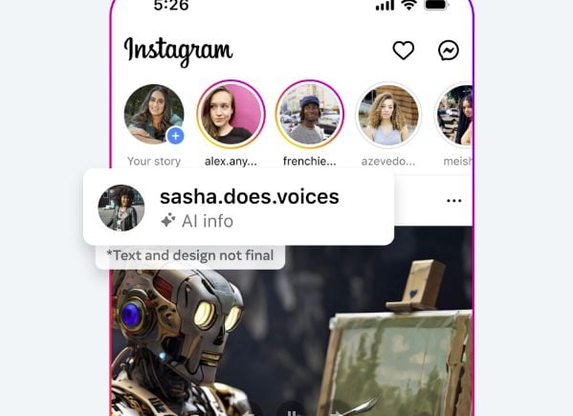
Task: Tap the Your story avatar
Action: [154, 115]
